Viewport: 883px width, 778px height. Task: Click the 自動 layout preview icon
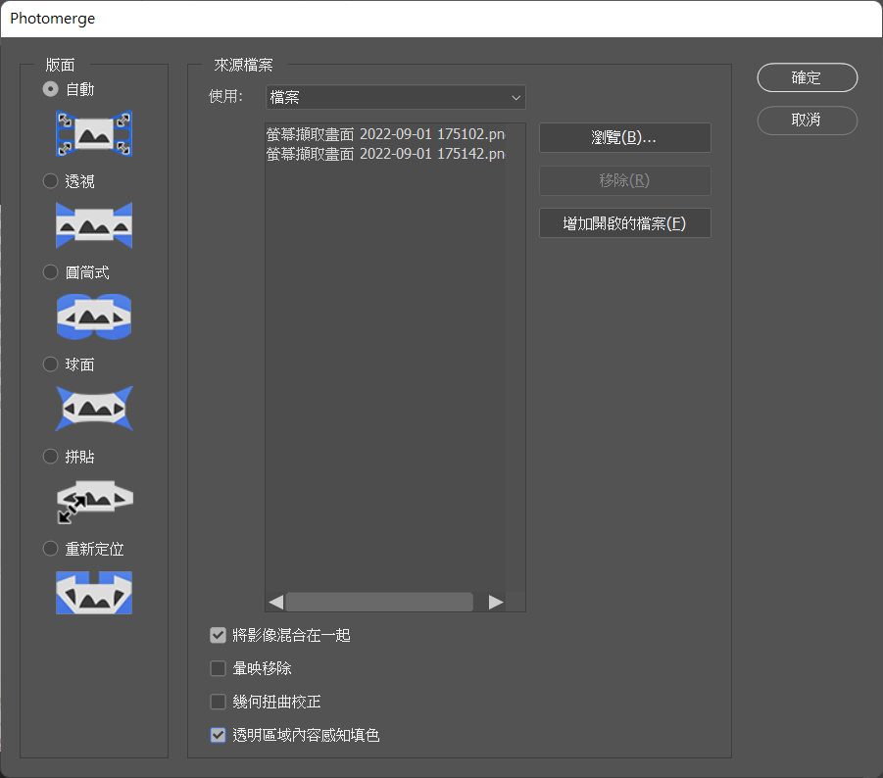click(x=94, y=133)
